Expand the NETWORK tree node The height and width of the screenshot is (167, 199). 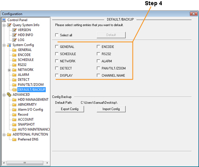tap(9, 70)
